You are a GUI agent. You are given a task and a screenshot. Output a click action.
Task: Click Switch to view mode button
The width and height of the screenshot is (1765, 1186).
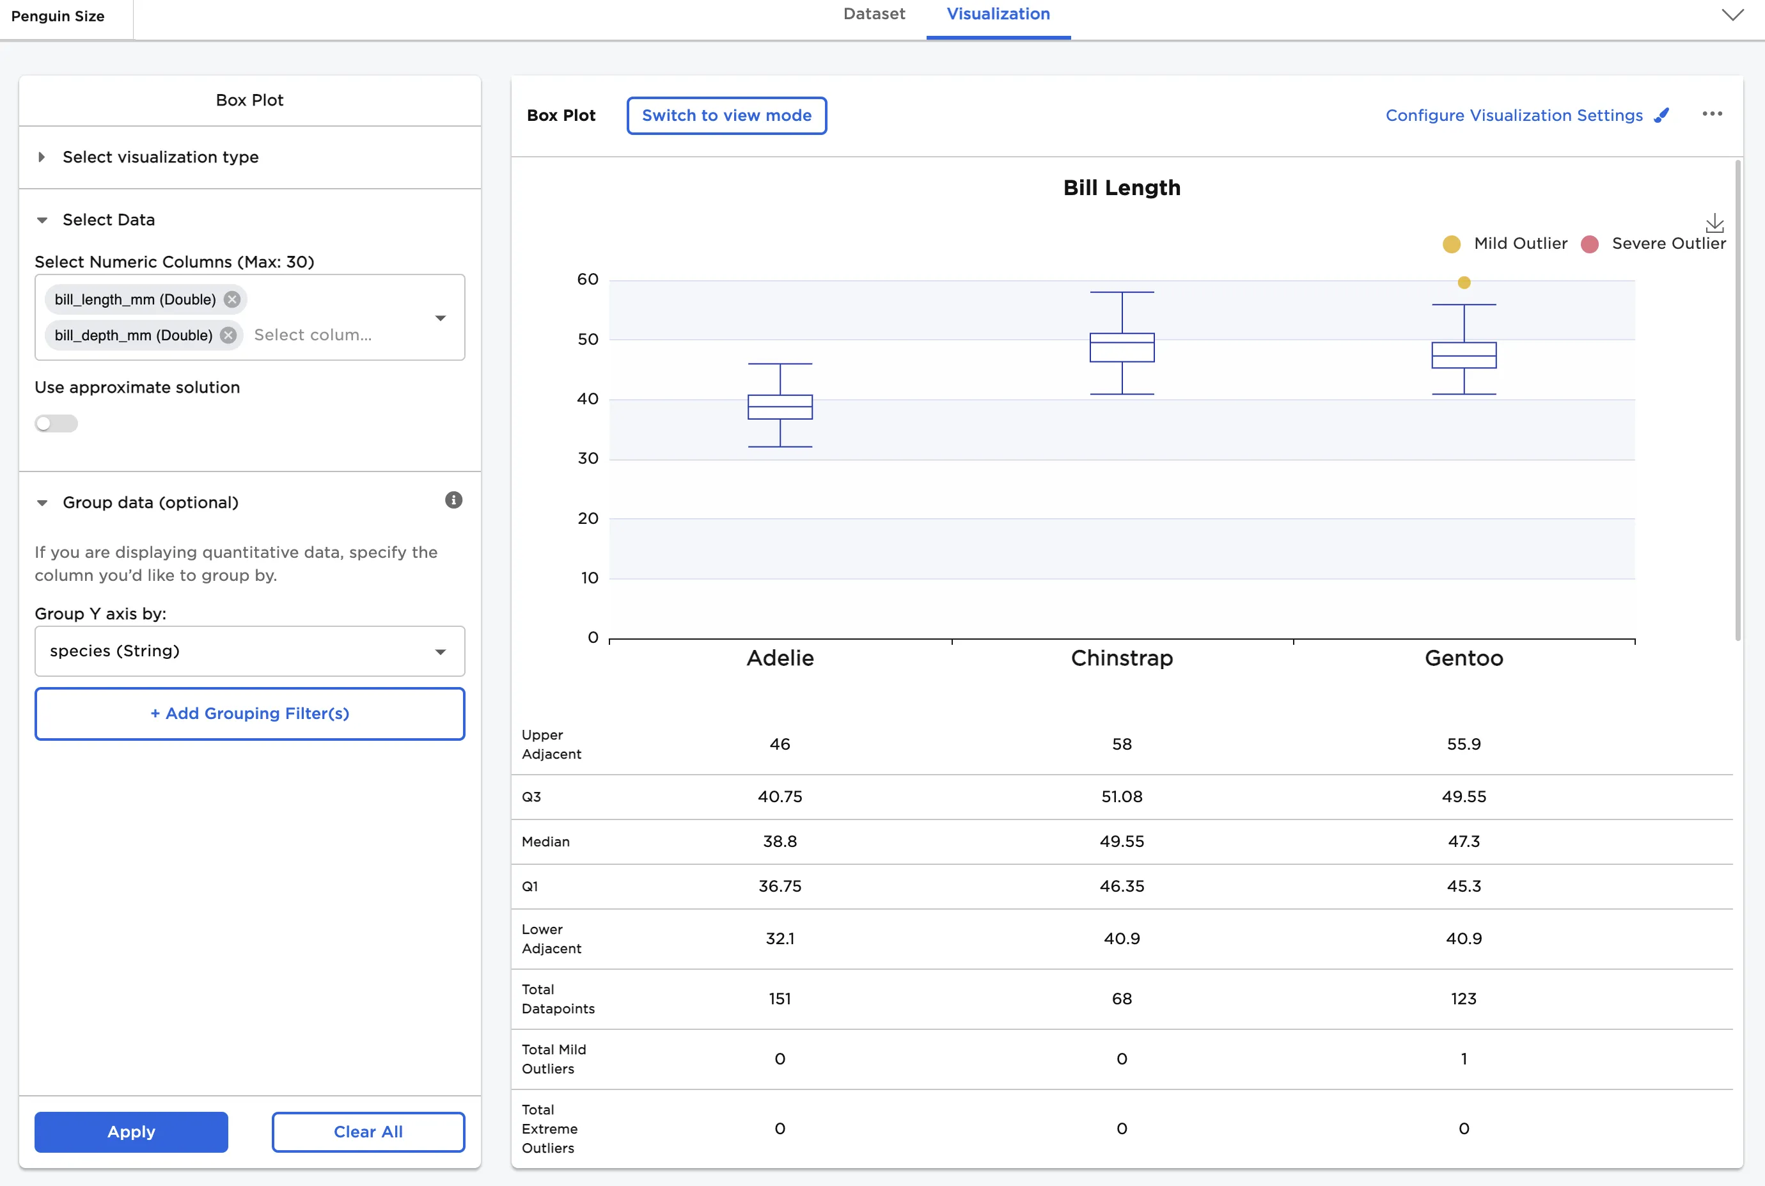726,116
